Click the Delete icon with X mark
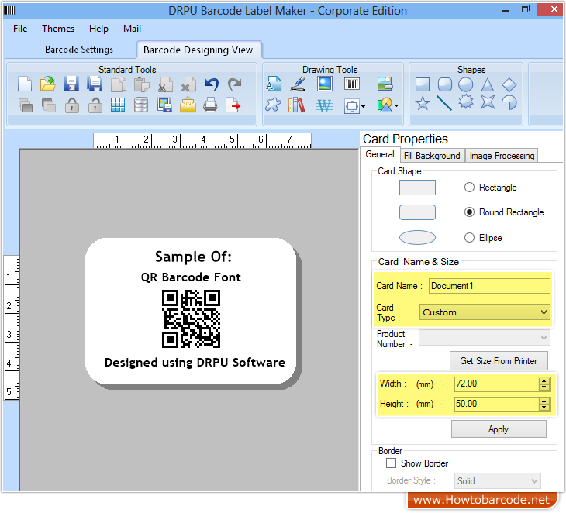 click(188, 84)
